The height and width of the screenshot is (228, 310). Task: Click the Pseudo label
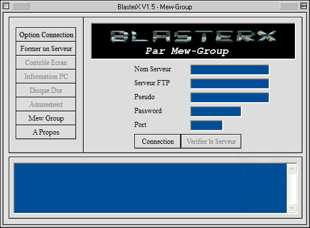144,97
